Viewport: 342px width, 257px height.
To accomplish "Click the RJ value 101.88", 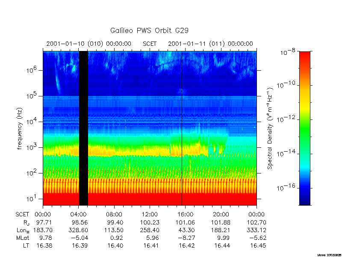I will click(221, 222).
